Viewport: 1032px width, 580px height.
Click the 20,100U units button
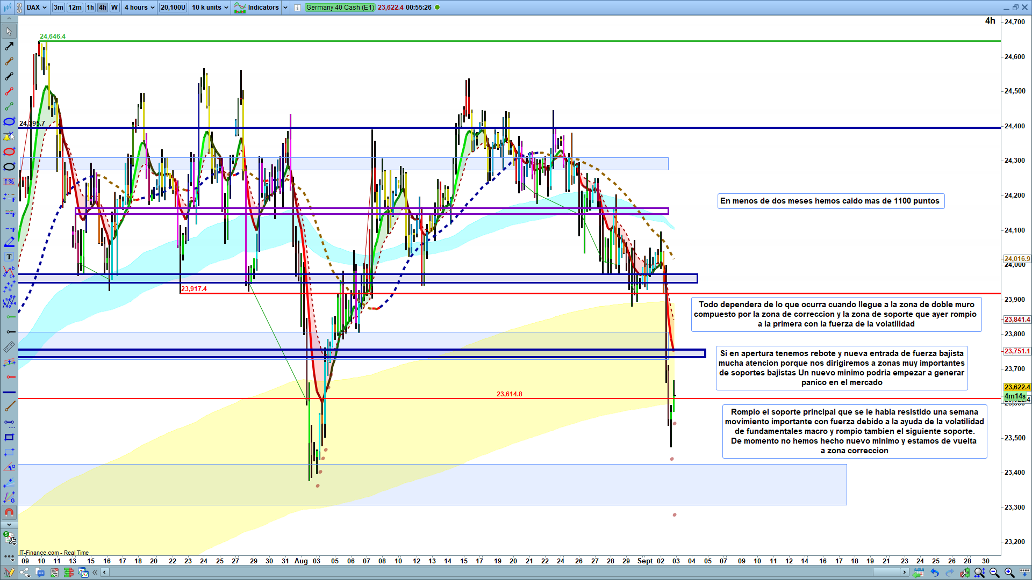(173, 8)
